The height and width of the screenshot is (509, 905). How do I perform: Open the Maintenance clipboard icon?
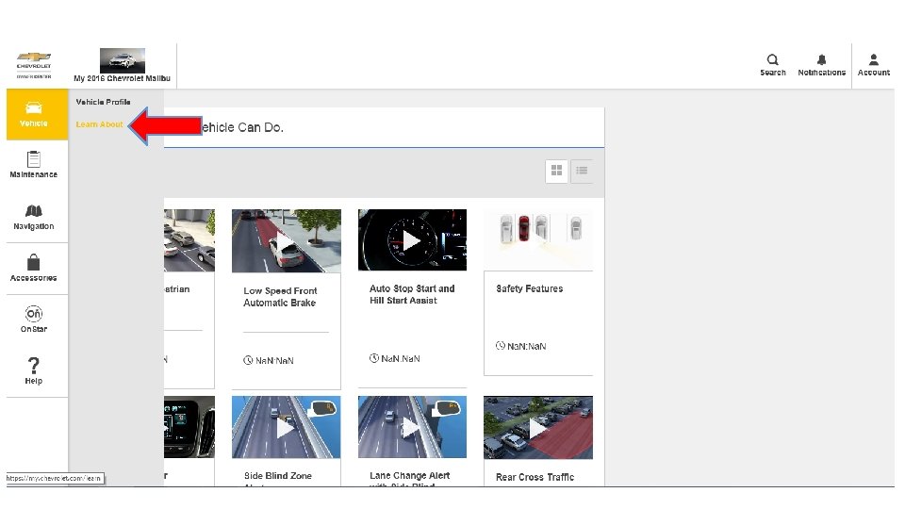coord(34,158)
